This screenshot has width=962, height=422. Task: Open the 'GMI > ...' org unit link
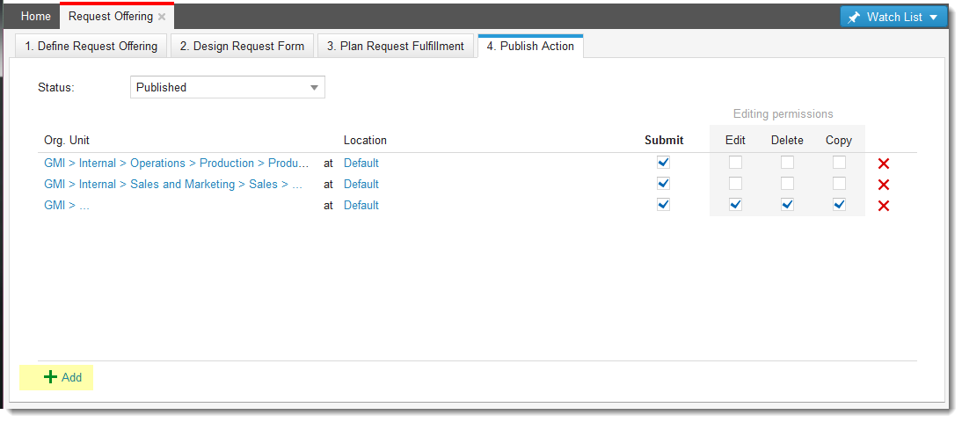[x=67, y=206]
